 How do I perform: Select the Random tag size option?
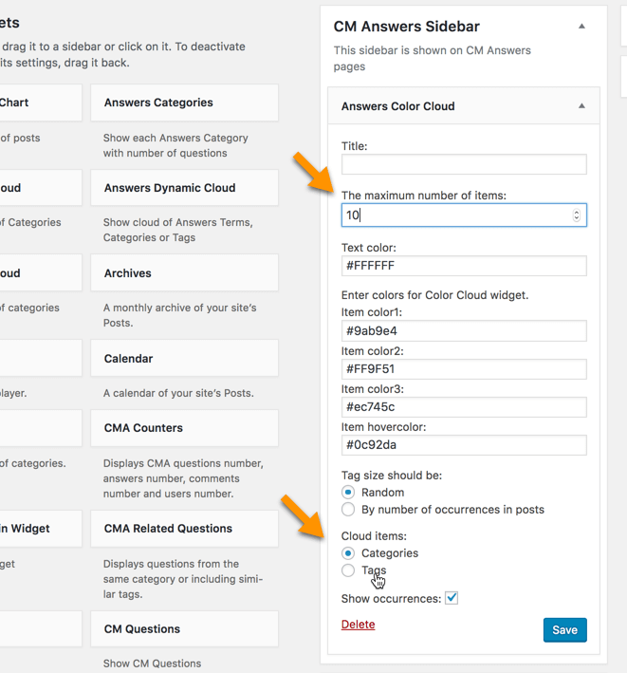(x=348, y=493)
